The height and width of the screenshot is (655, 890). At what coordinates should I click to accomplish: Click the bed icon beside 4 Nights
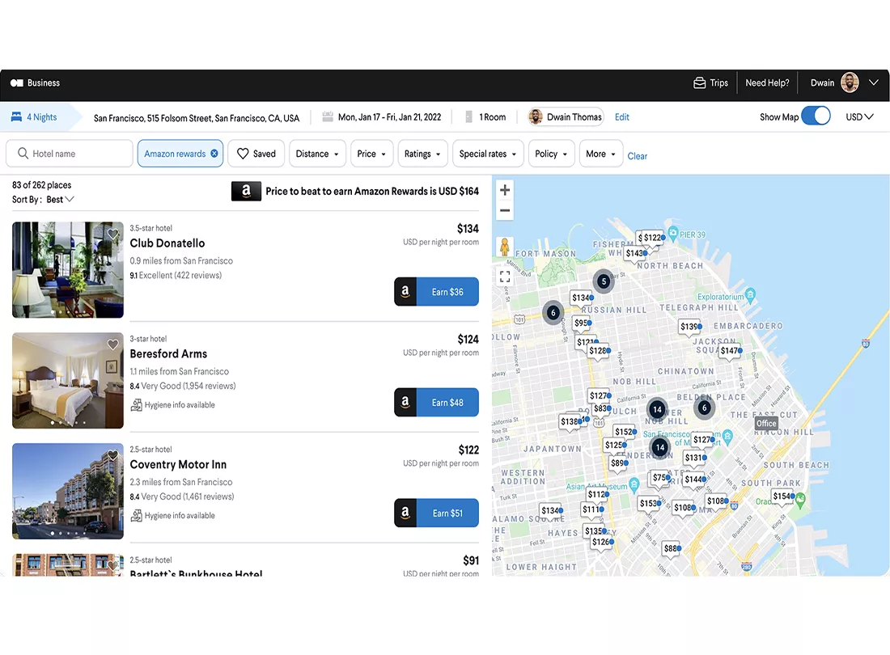(16, 116)
